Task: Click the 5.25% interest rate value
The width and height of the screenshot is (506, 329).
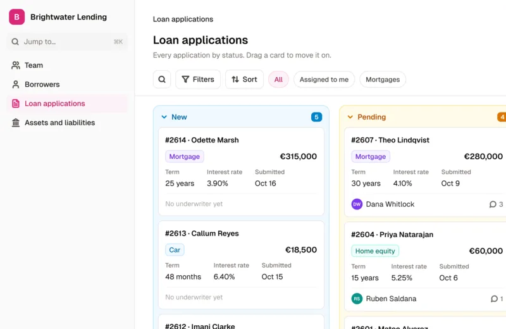Action: click(x=402, y=278)
